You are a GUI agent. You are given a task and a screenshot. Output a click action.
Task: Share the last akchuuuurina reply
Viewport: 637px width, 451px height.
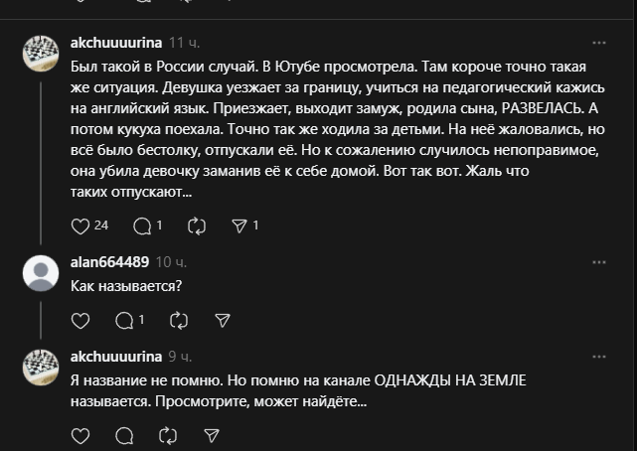coord(211,435)
